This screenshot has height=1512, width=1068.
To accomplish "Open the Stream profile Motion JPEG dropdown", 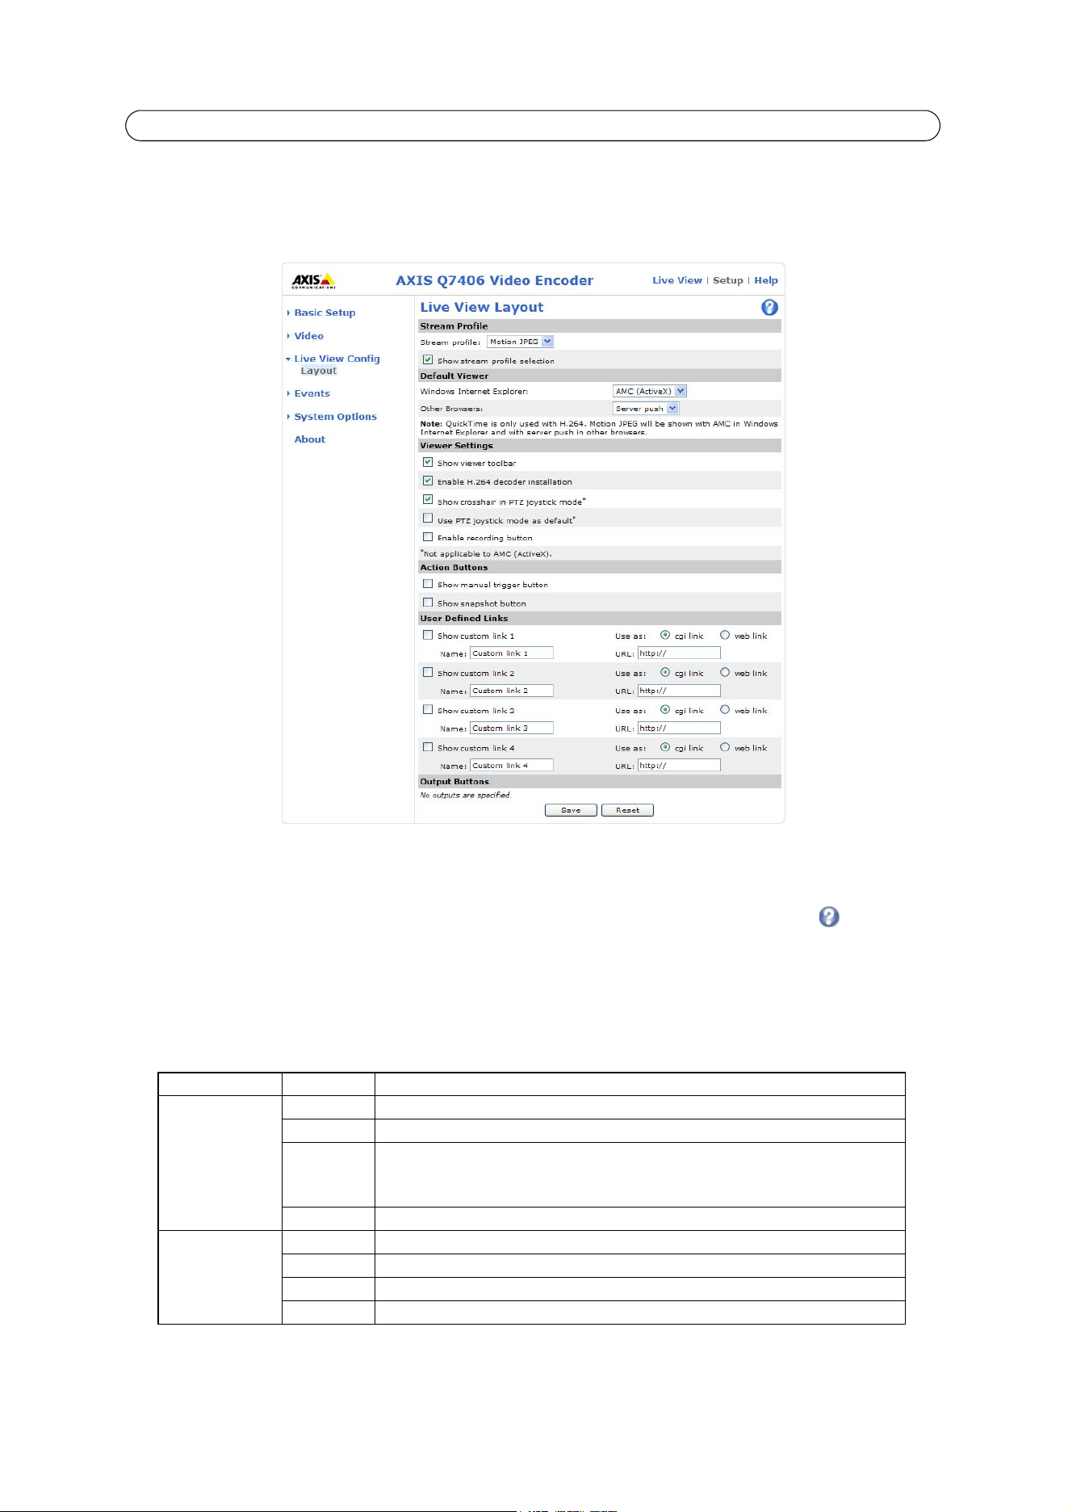I will (520, 342).
